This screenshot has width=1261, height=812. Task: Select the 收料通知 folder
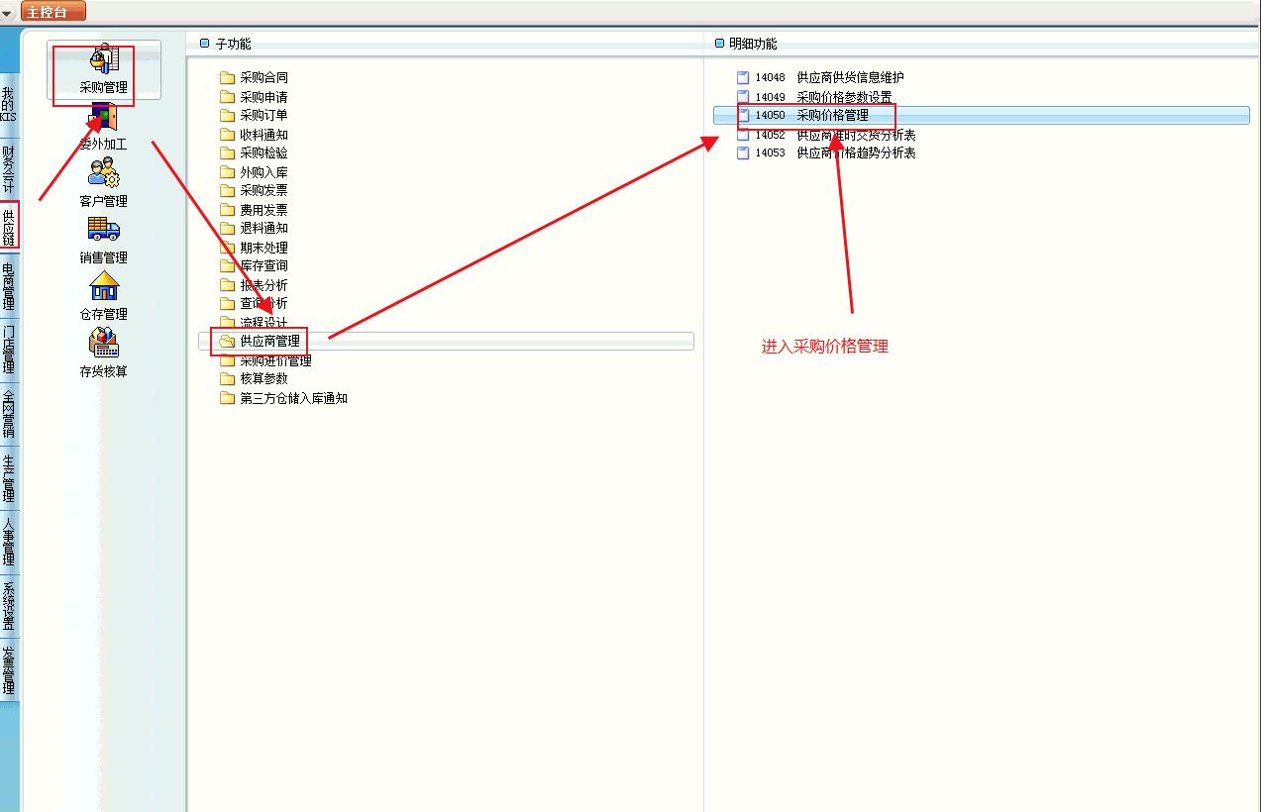click(x=254, y=135)
